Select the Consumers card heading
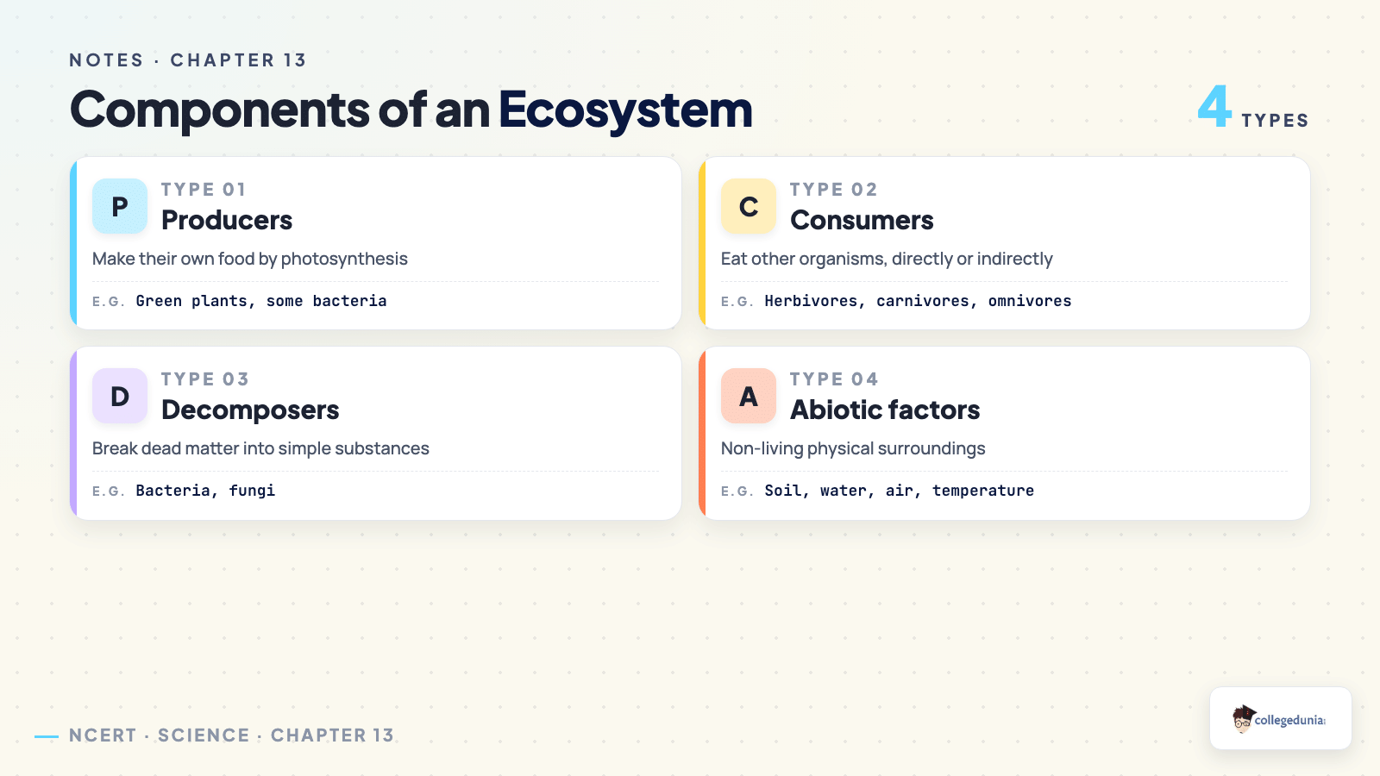This screenshot has height=776, width=1380. coord(862,220)
